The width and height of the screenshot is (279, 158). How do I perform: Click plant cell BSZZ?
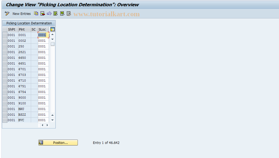point(25,115)
